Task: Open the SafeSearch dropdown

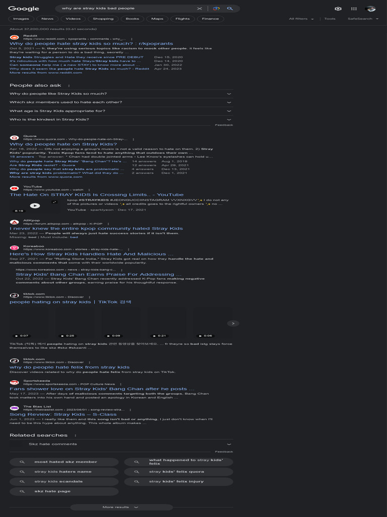Action: [363, 19]
